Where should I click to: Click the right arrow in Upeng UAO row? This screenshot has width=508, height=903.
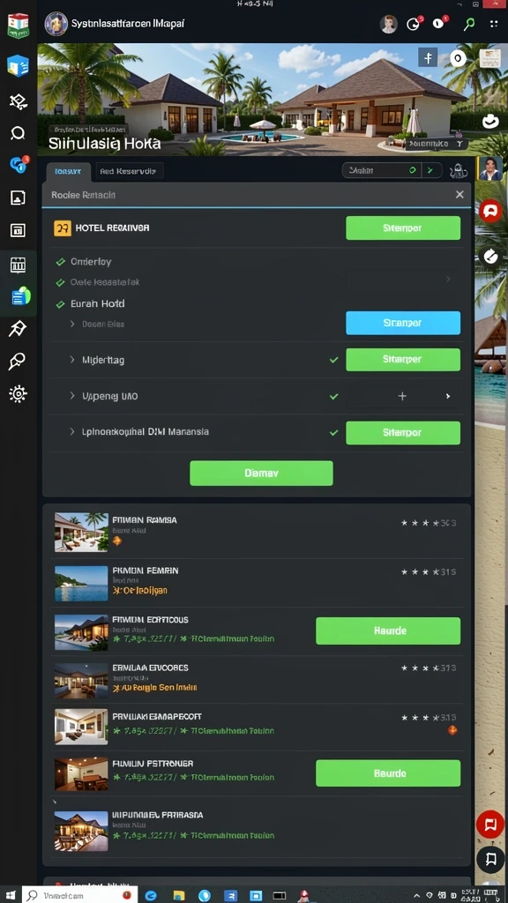[448, 396]
